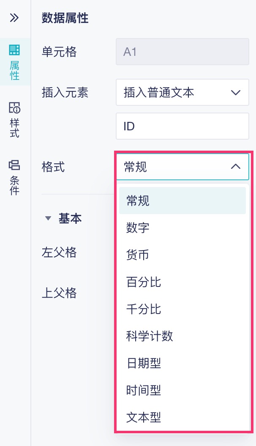This screenshot has width=256, height=446.
Task: Open the 属性 sidebar tab icon
Action: (x=14, y=50)
